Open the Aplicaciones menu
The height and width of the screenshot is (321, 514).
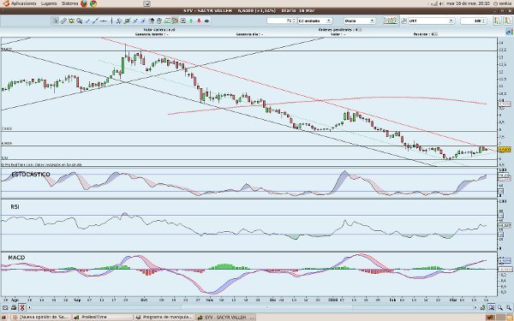tap(23, 3)
